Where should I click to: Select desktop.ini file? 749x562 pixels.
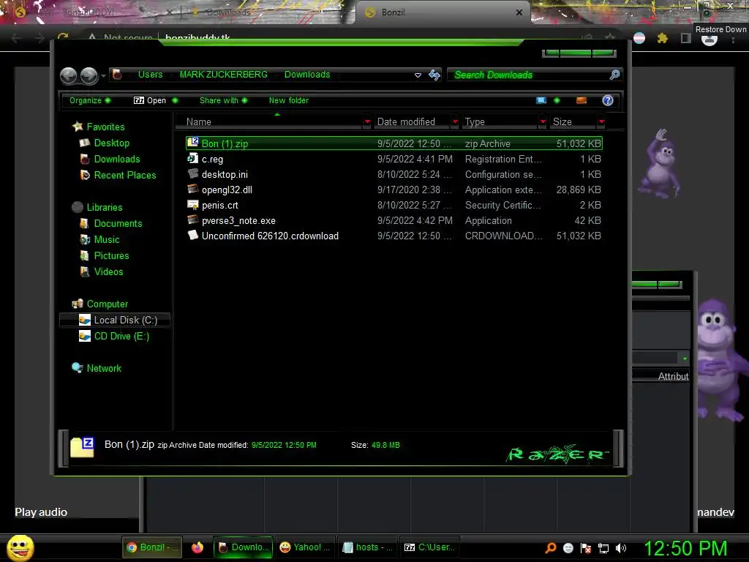point(225,174)
